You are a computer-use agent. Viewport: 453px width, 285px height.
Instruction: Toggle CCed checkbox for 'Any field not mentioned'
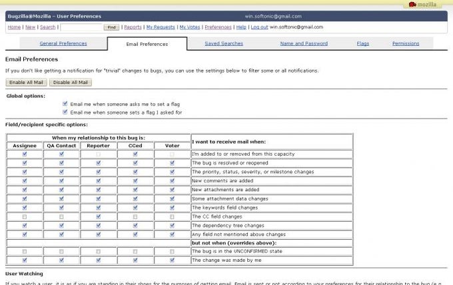point(135,235)
